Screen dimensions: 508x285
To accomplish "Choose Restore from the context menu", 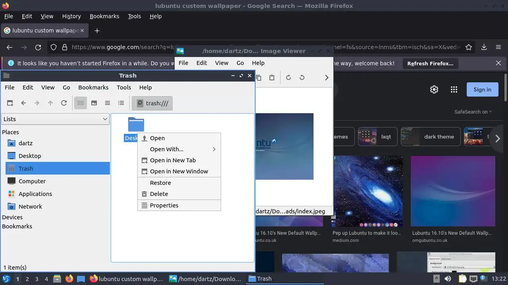I will (179, 183).
